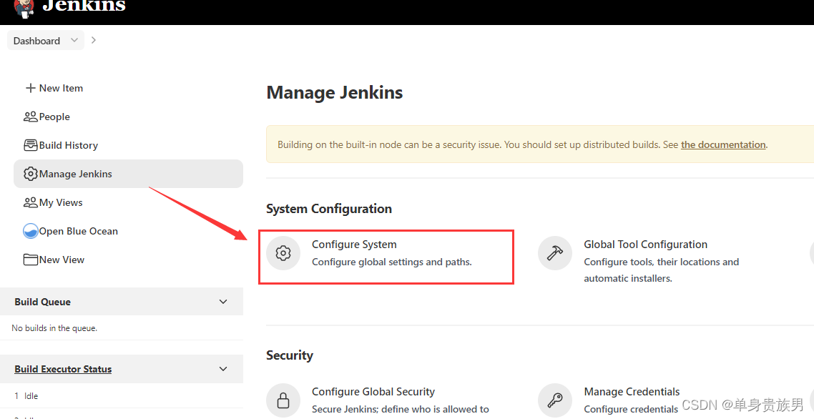This screenshot has width=814, height=419.
Task: Create a New View via sidebar
Action: point(62,260)
